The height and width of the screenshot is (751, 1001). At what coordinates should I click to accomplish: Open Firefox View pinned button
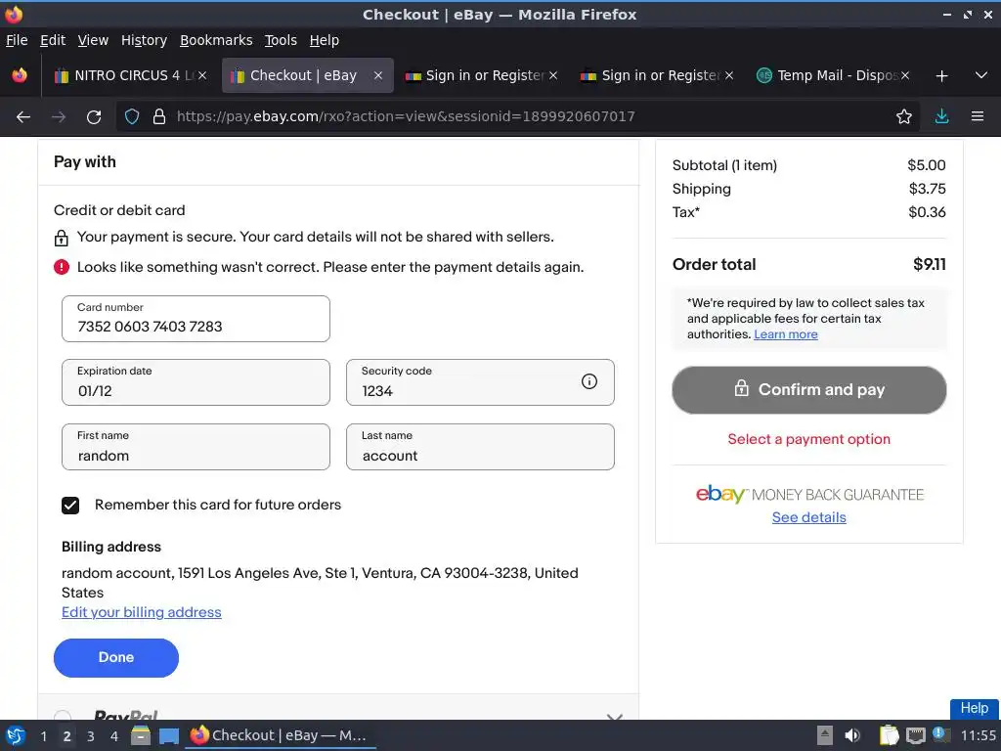click(20, 76)
